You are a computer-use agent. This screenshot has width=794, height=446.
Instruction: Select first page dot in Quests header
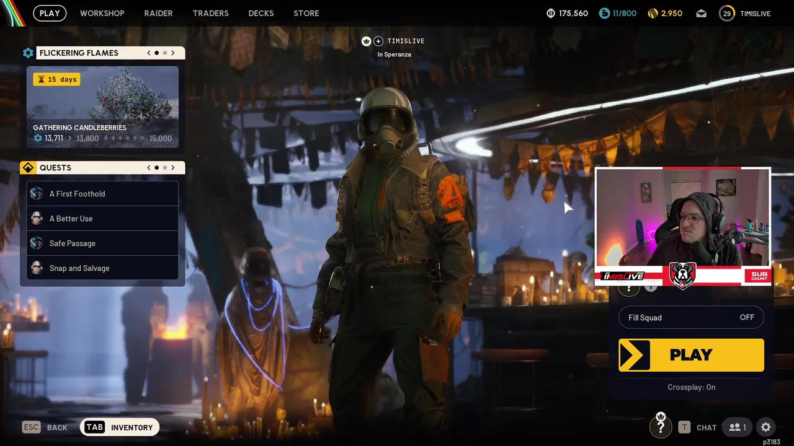(x=157, y=168)
